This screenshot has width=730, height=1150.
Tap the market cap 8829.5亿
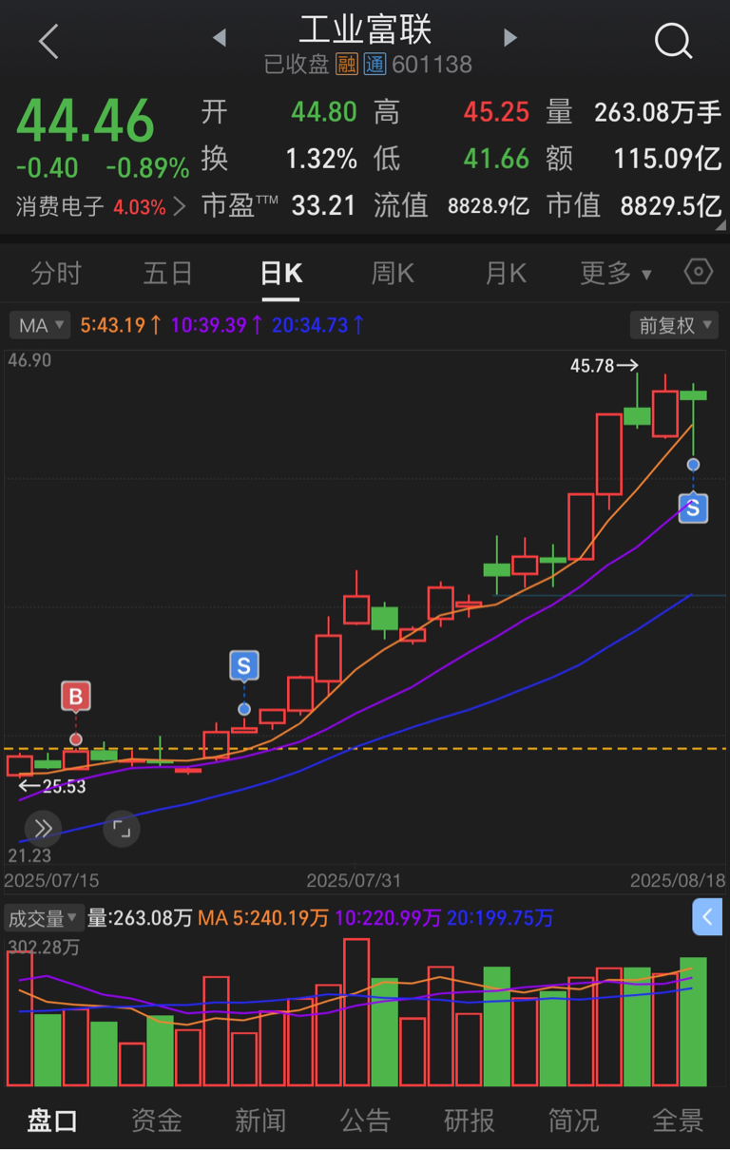pos(671,204)
